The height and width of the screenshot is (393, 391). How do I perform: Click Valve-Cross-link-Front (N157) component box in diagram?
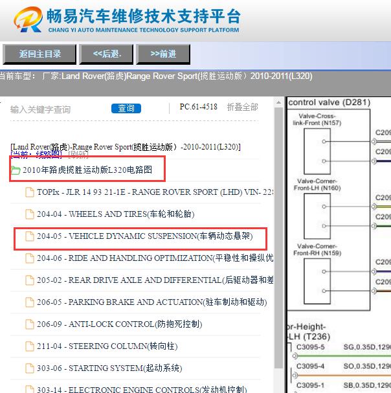coord(317,152)
